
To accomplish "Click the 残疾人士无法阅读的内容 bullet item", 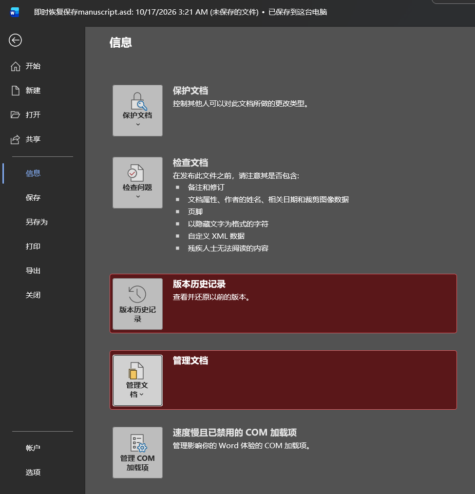I will pyautogui.click(x=228, y=248).
